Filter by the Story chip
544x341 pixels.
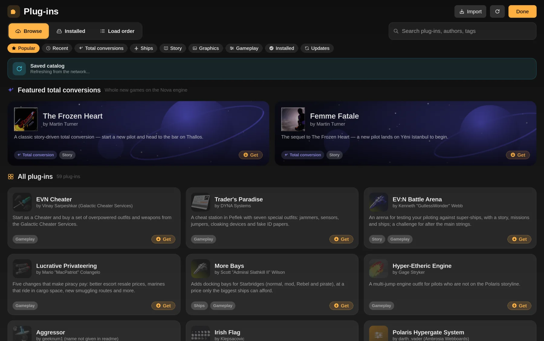173,48
